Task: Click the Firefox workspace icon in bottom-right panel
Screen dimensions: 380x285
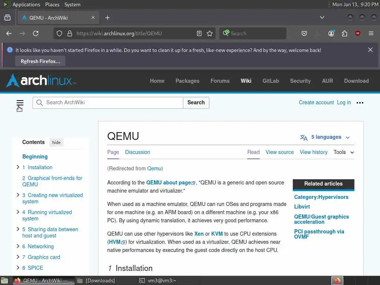Action: 337,281
